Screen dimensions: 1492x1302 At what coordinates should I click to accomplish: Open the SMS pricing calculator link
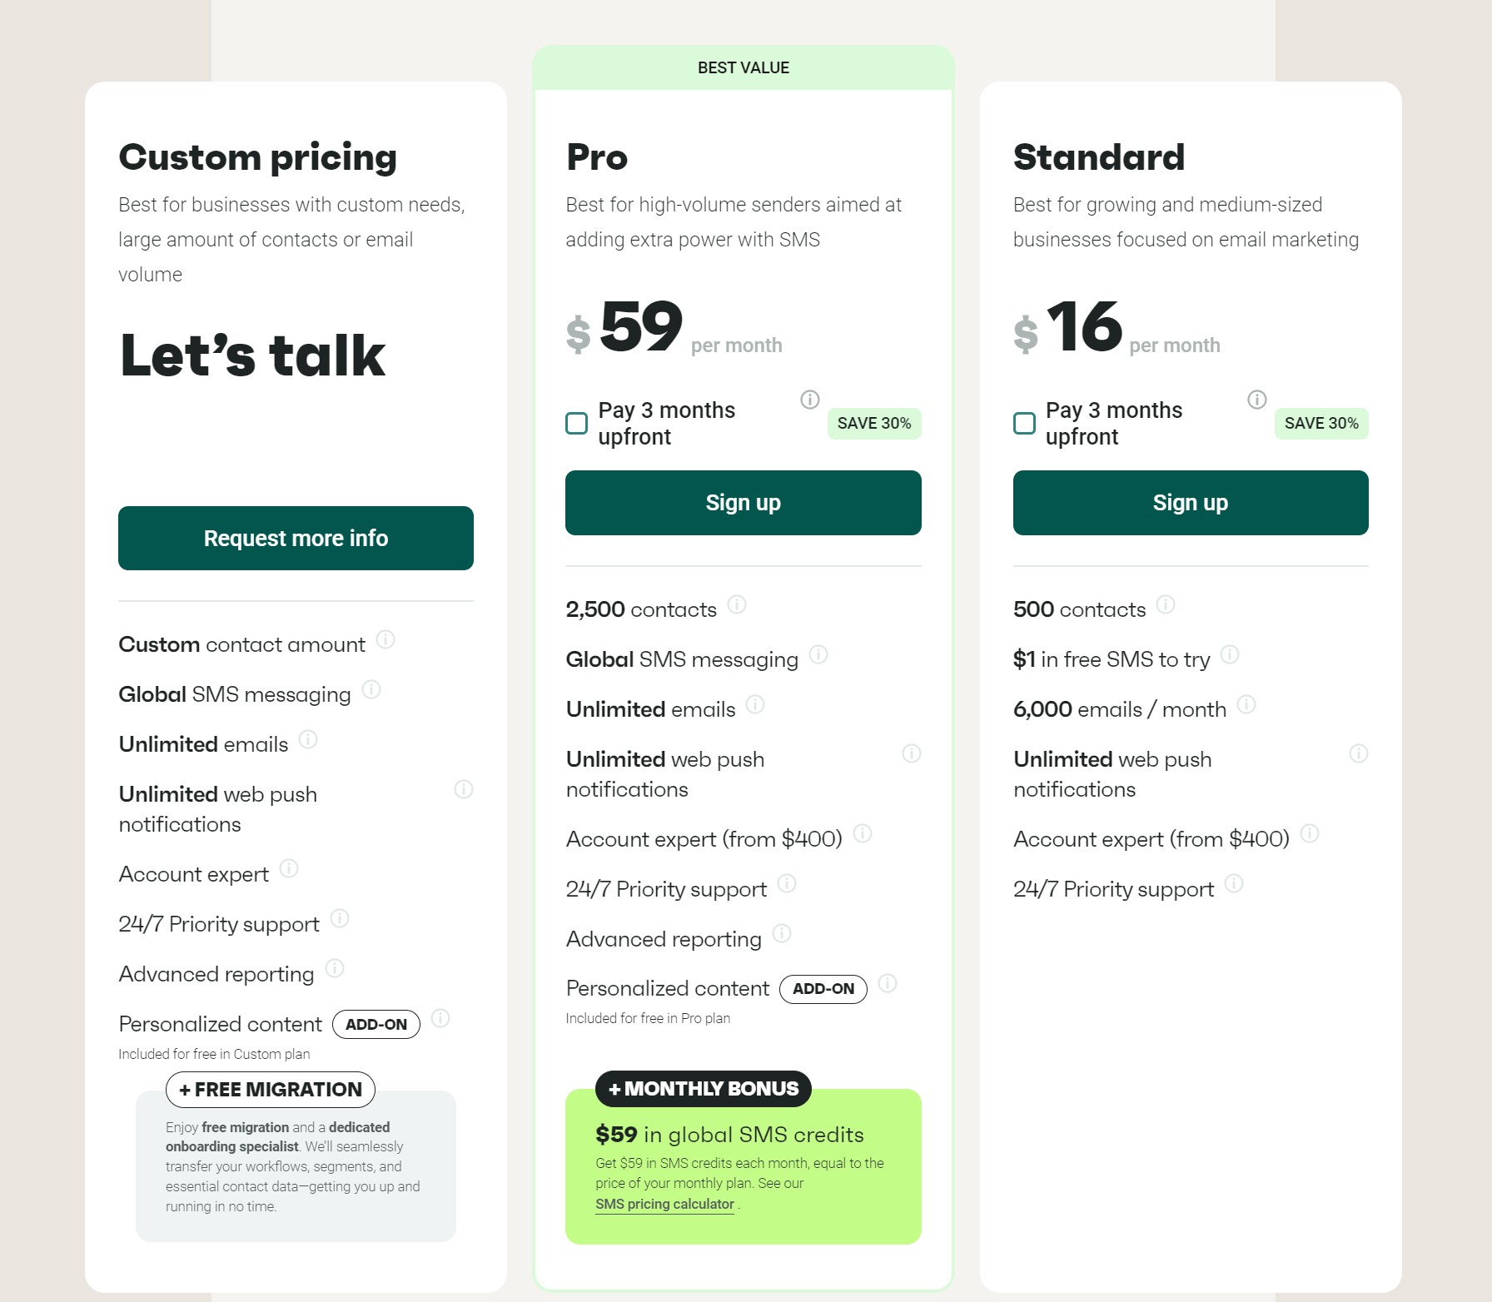tap(664, 1204)
